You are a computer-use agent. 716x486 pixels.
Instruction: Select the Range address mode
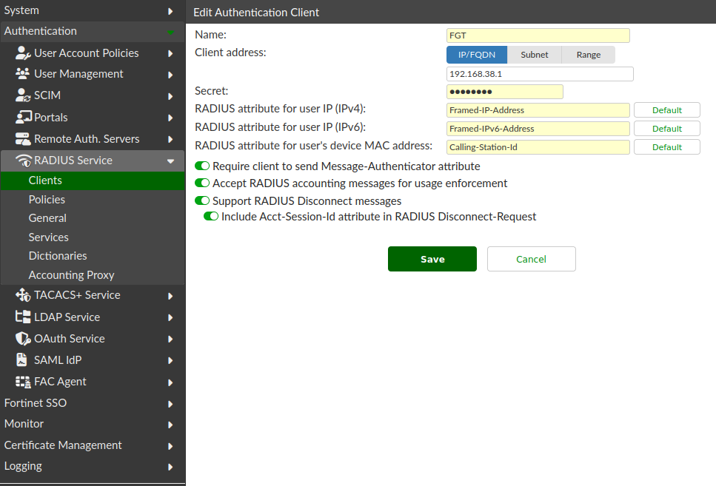tap(588, 54)
